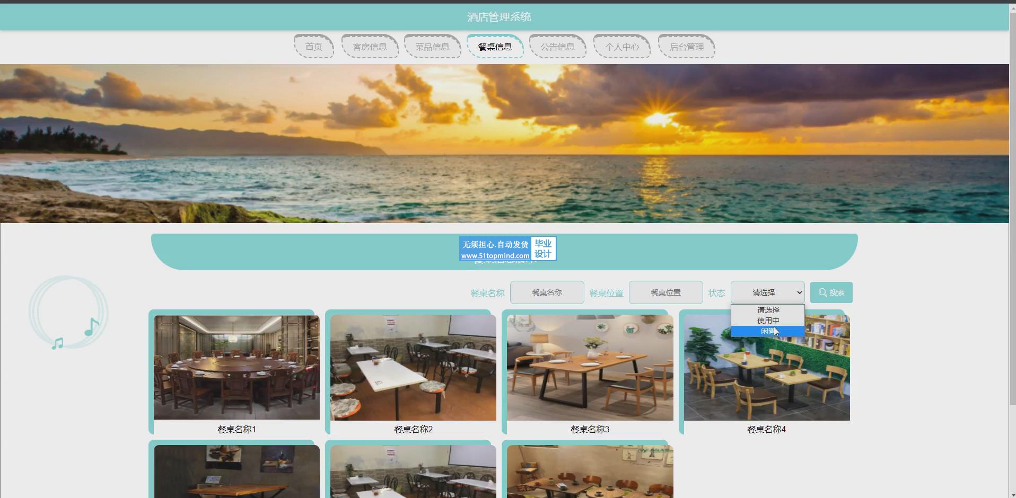
Task: Click the 状态 filter label
Action: (x=716, y=293)
